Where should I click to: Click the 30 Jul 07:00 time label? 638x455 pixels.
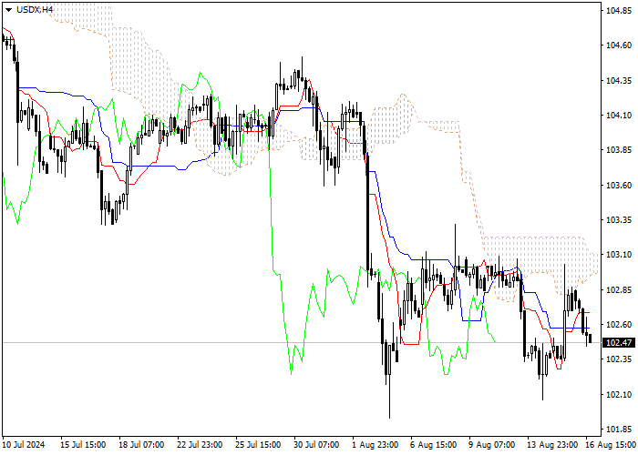[x=316, y=444]
